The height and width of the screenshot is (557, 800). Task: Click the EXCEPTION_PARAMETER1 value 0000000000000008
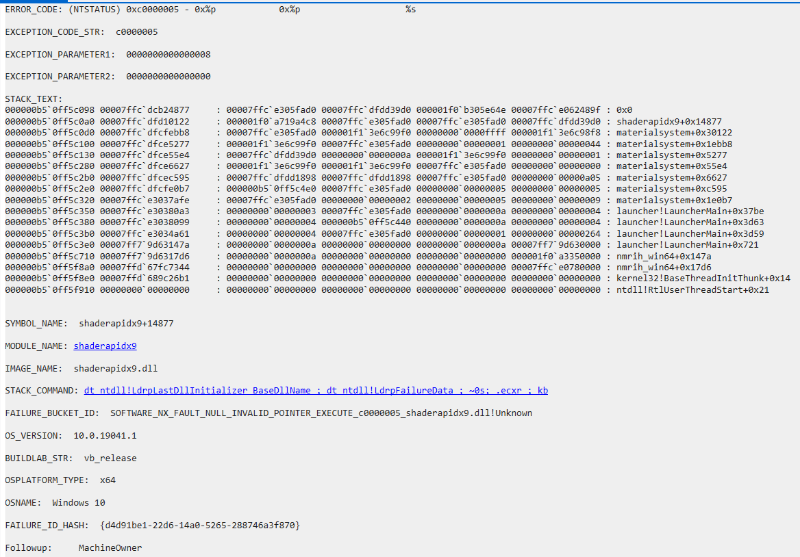pos(168,55)
